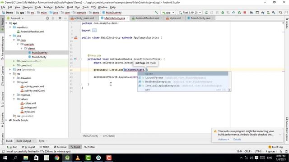Hide the Project panel with minus icon
Screen dimensions: 289x162
click(x=65, y=18)
